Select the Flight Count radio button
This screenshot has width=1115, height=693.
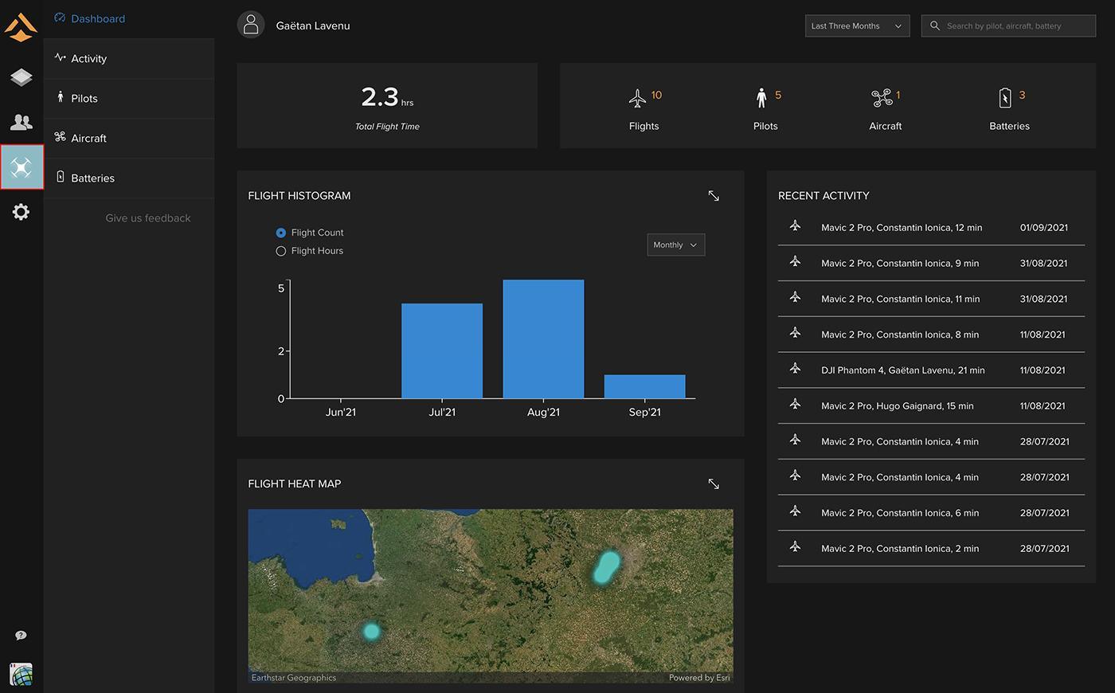[x=280, y=233]
